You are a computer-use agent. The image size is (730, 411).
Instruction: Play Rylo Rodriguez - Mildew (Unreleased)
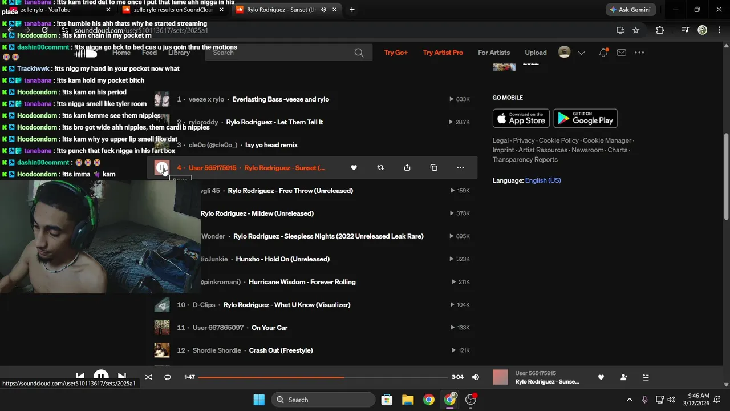tap(257, 213)
